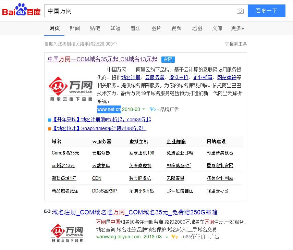Click the CDN link in the table
293x250 pixels.
coord(96,178)
